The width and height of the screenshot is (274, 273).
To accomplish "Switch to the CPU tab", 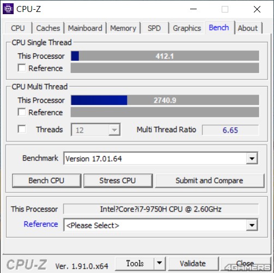I will point(18,28).
